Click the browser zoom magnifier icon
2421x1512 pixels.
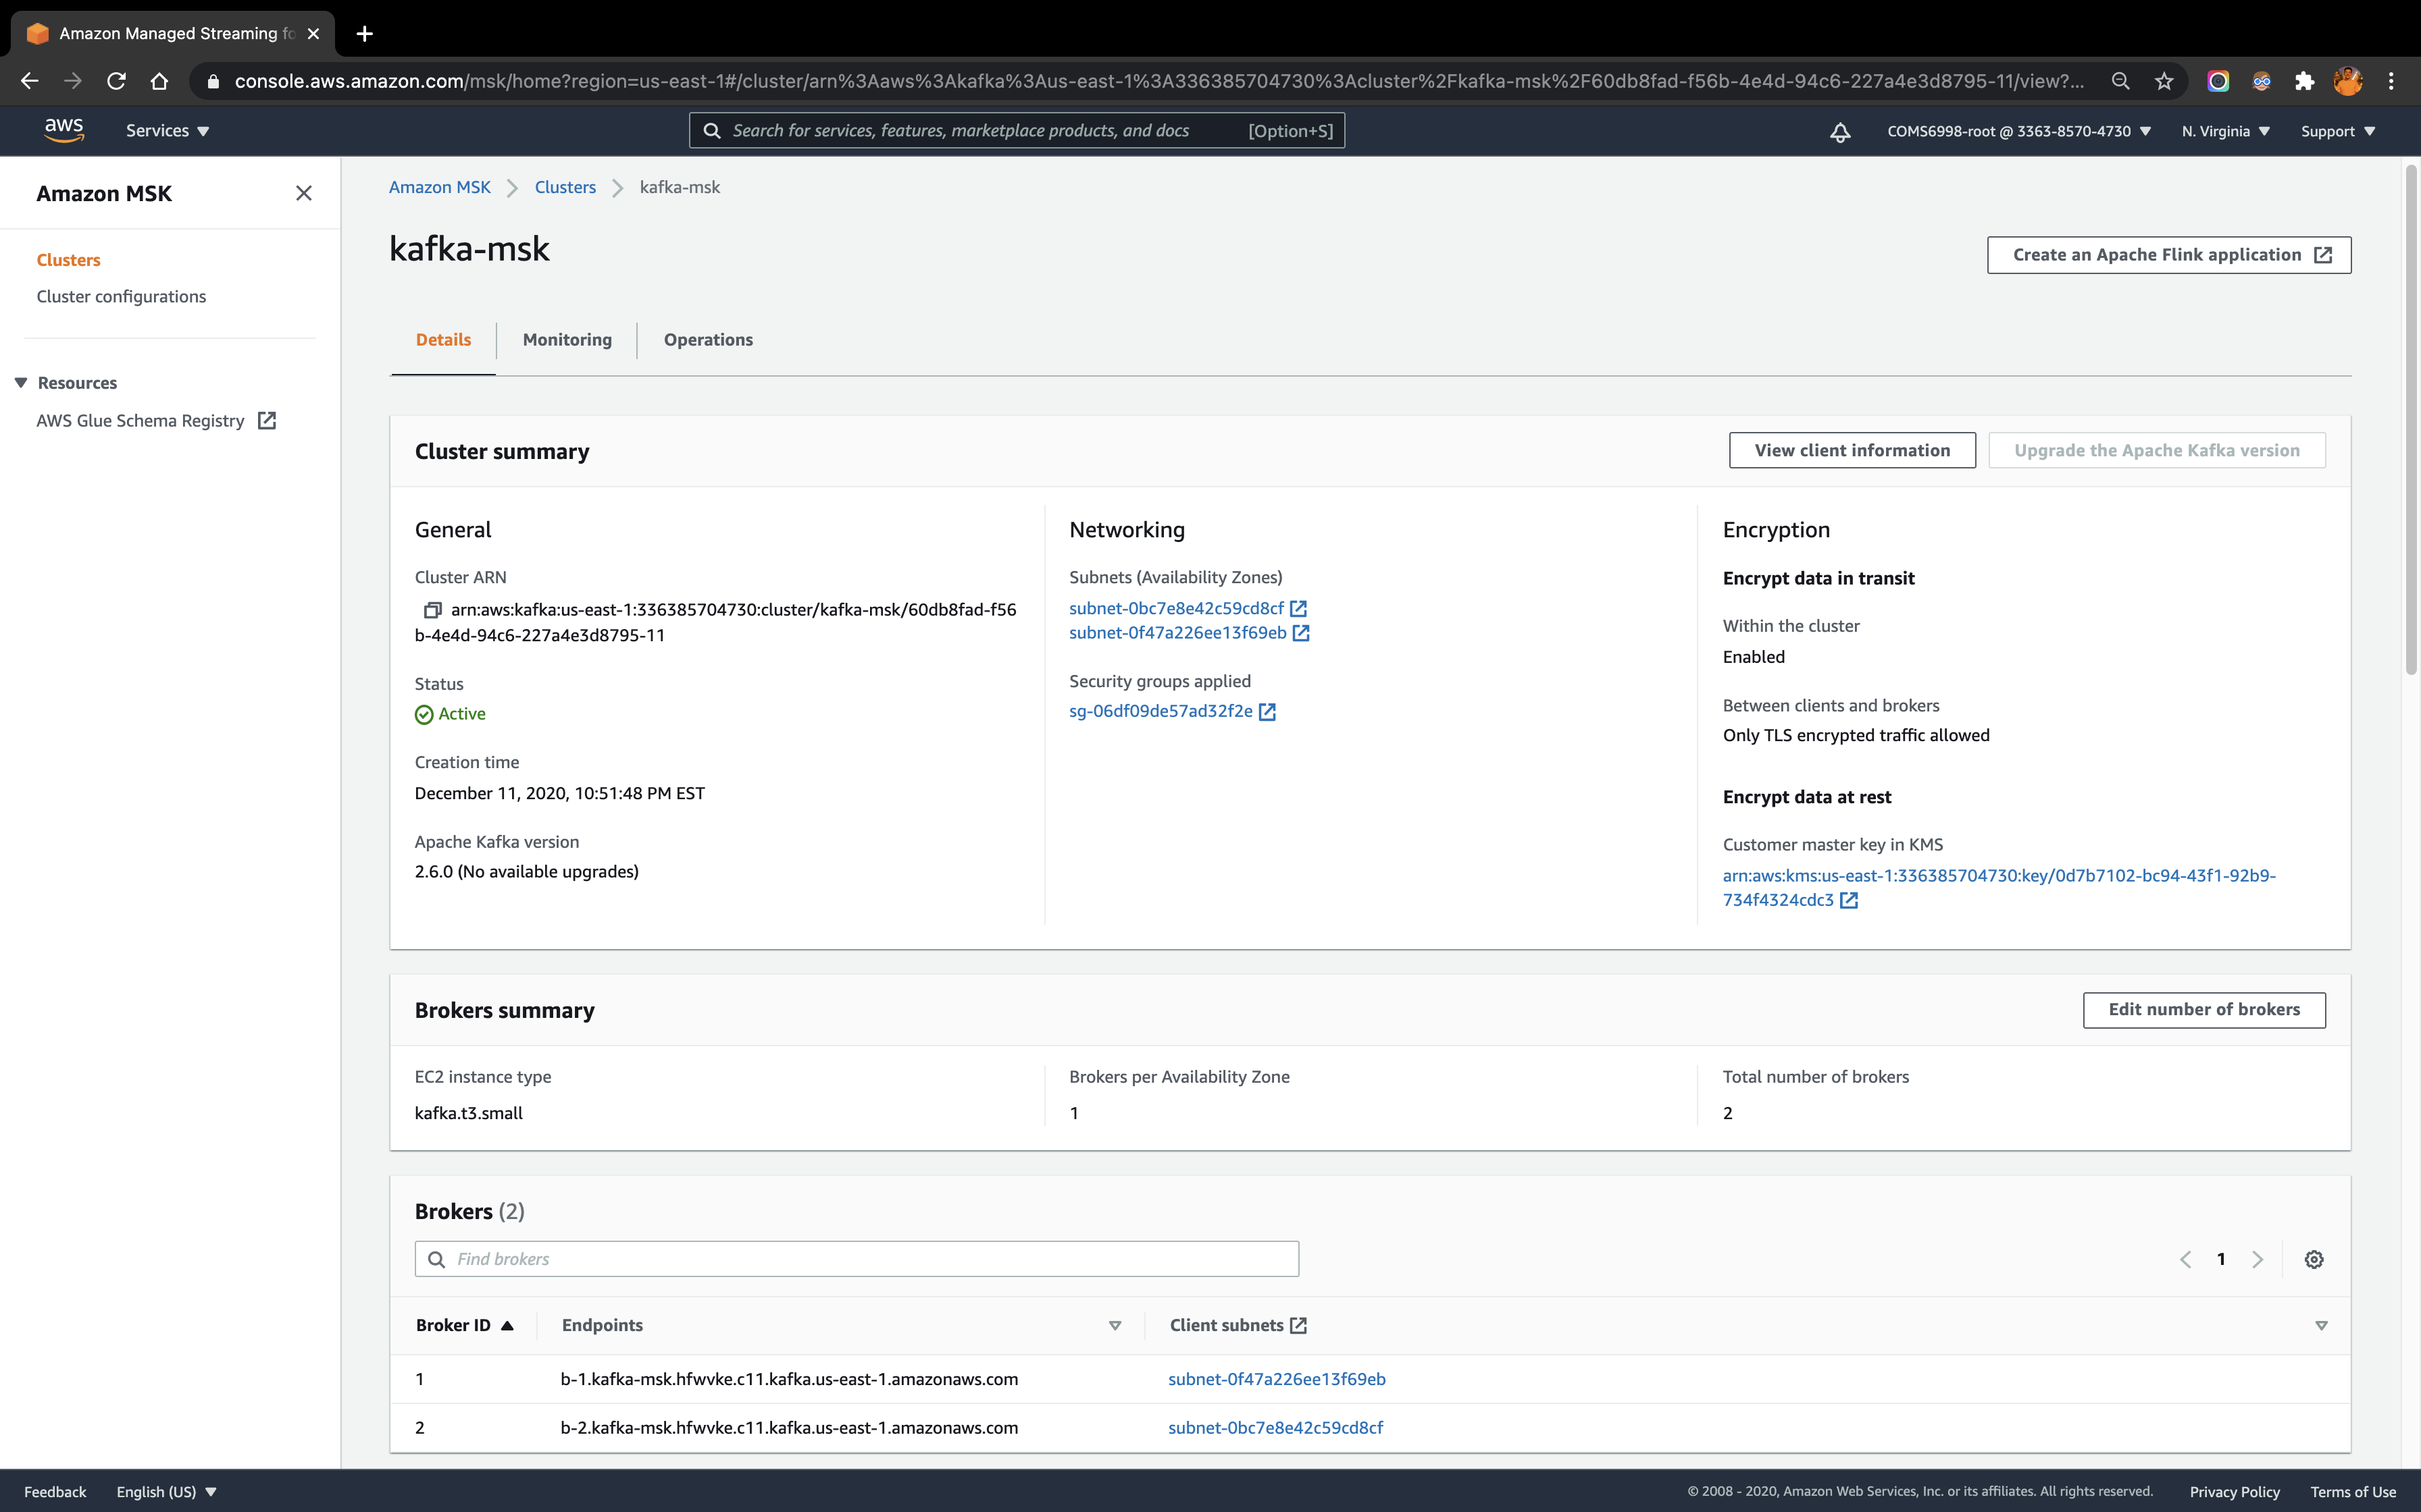pyautogui.click(x=2120, y=81)
